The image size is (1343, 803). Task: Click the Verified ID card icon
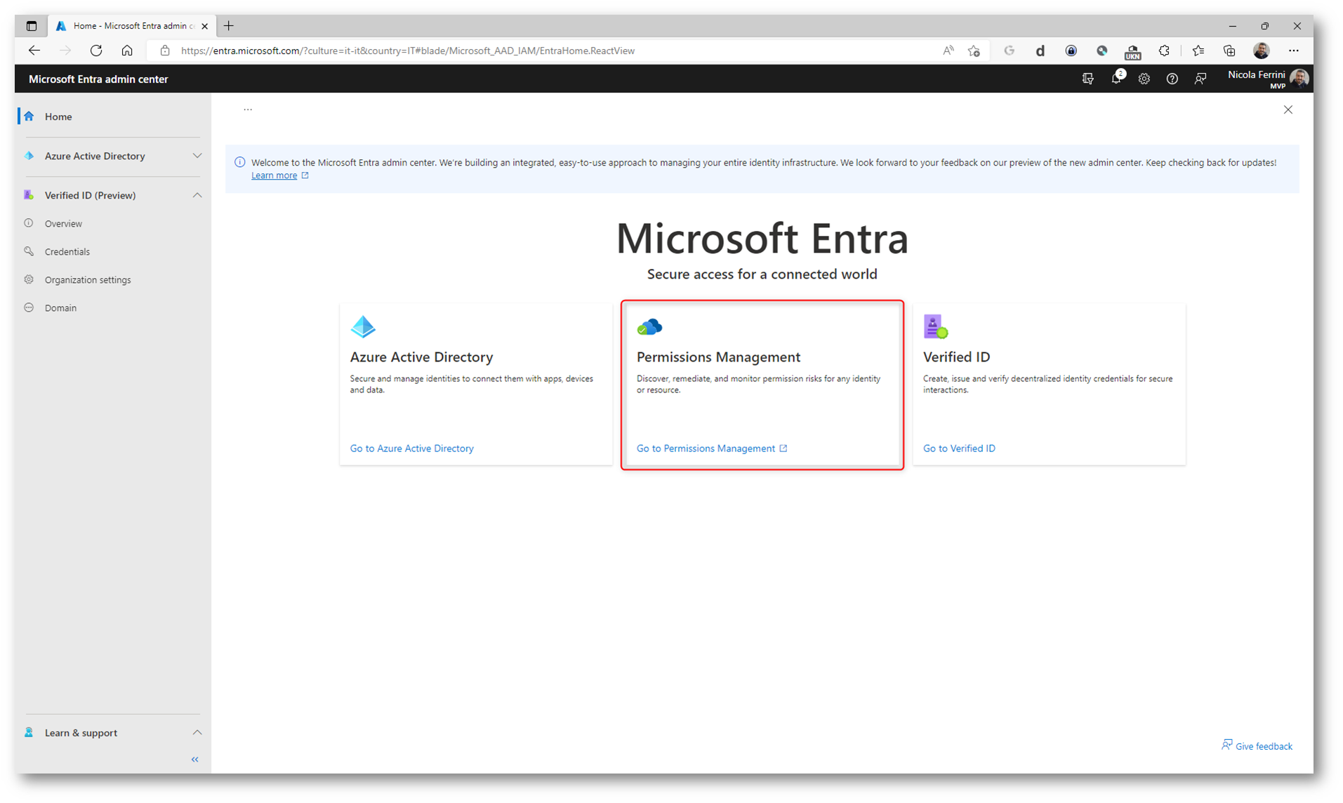(935, 326)
